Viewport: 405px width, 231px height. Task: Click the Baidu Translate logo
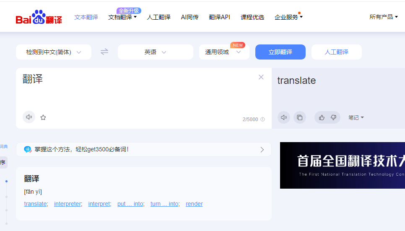coord(39,18)
